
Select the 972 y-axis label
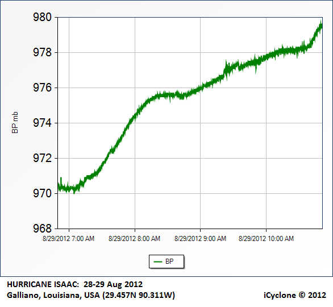[42, 158]
